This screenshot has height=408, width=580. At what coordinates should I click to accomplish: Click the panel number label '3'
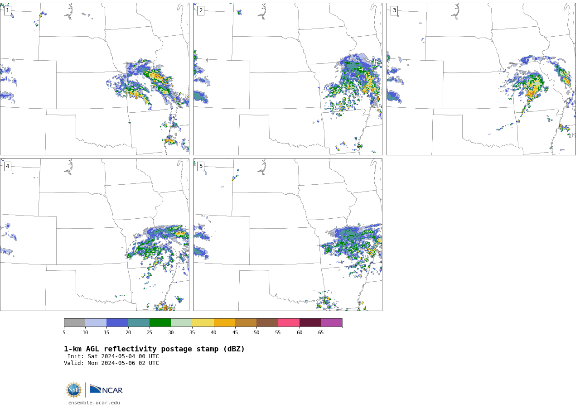(394, 10)
